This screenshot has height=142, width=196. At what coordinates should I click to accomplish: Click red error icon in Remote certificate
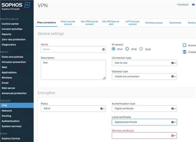[172, 136]
